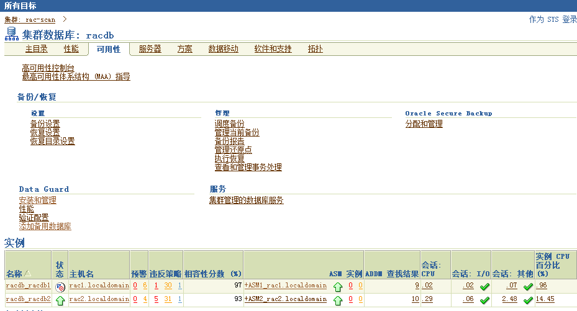Click policy violation count 31 for racdb_racdb2

coord(168,299)
